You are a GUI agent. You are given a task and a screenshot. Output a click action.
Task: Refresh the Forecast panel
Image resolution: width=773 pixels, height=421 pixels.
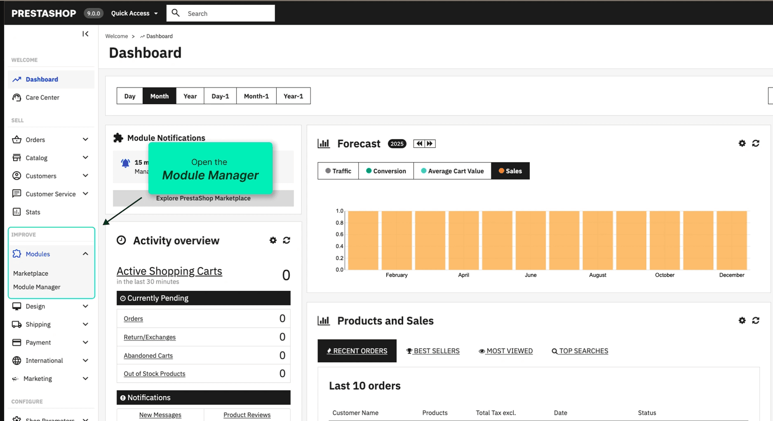(x=756, y=143)
